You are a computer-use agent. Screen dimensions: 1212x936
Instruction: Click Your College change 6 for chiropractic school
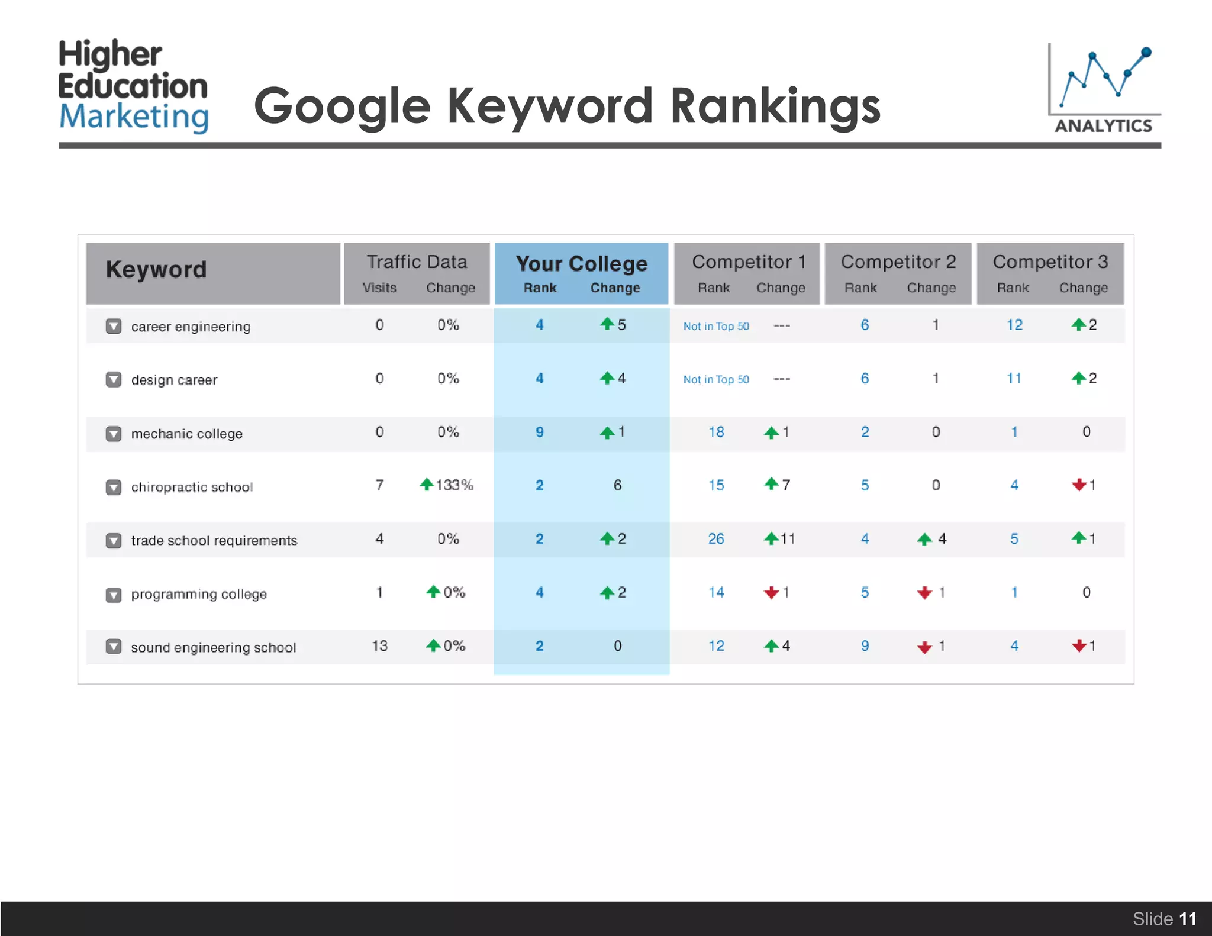[617, 485]
